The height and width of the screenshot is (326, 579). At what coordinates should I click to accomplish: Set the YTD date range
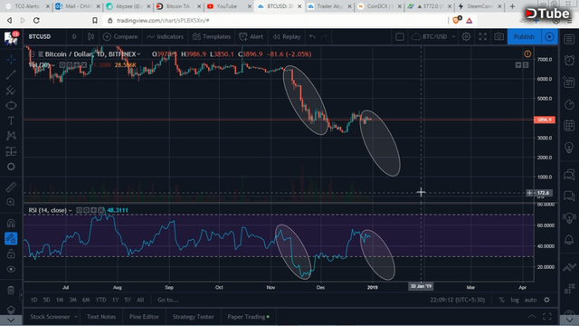100,300
